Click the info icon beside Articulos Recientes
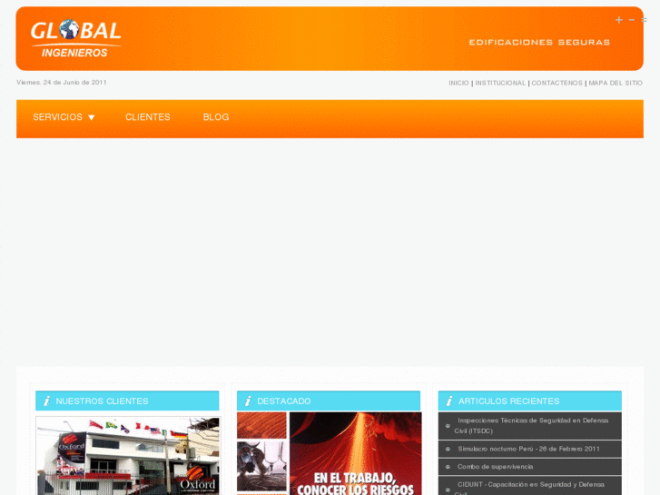The width and height of the screenshot is (660, 495). tap(449, 401)
